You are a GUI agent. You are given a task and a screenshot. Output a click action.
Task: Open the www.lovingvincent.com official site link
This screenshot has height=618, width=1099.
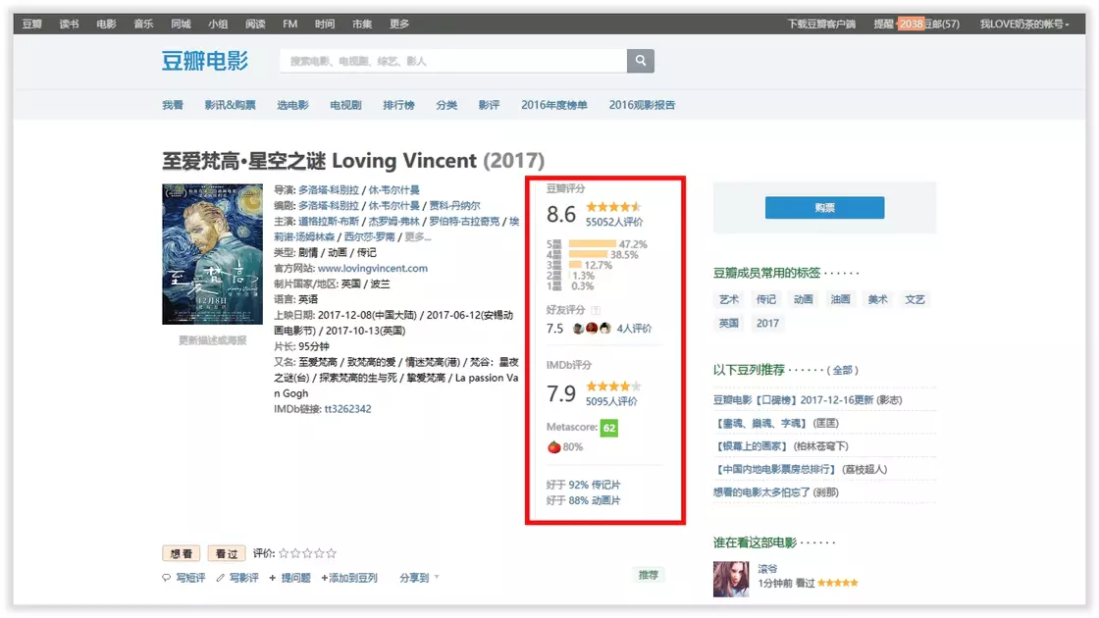pos(372,268)
